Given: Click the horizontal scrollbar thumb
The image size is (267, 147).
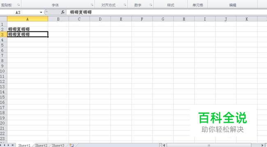Looking at the screenshot, I should pyautogui.click(x=209, y=145).
